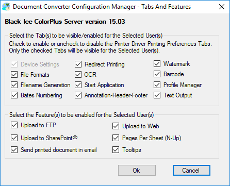
Task: Toggle the OCR tab checkbox
Action: tap(78, 75)
